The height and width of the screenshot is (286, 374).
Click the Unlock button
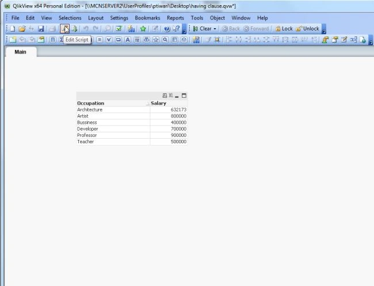(x=307, y=29)
